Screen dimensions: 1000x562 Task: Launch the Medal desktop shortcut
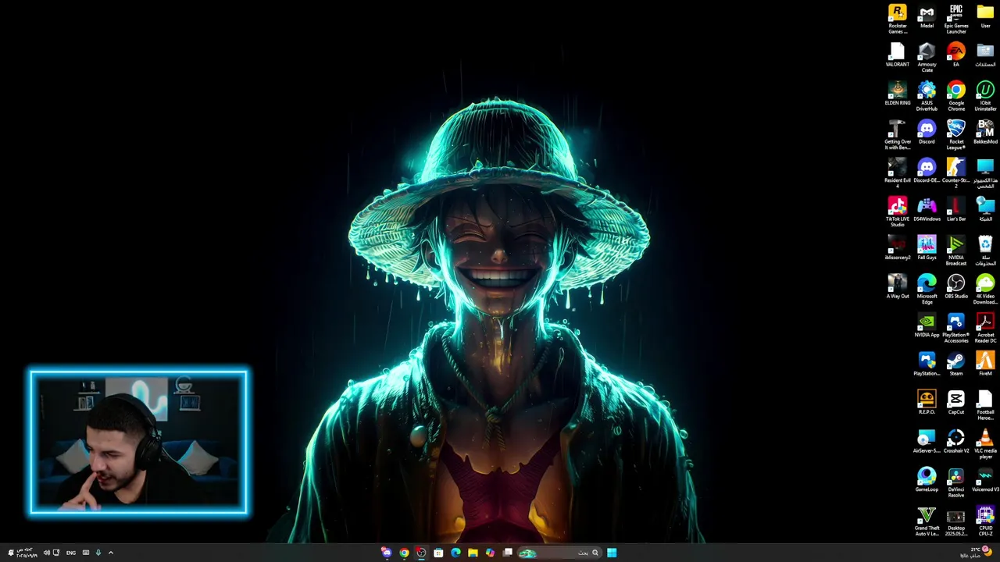click(x=927, y=16)
